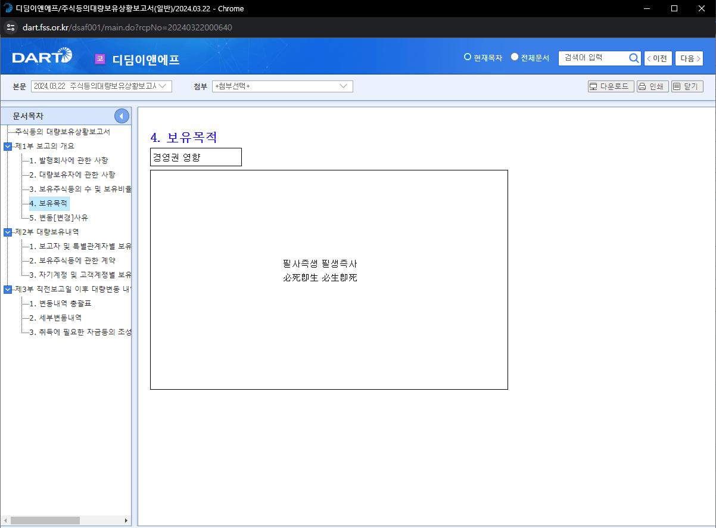This screenshot has height=528, width=716.
Task: Go to the 이전 previous page
Action: pyautogui.click(x=658, y=58)
